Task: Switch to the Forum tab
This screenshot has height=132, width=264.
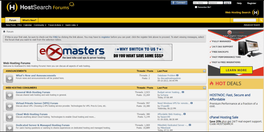Action: [13, 20]
